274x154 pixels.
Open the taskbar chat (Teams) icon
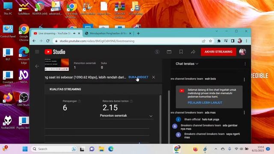(x=92, y=149)
